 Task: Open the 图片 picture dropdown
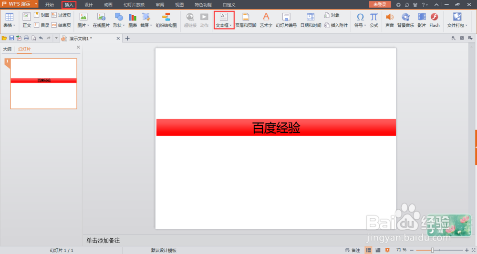[x=83, y=20]
